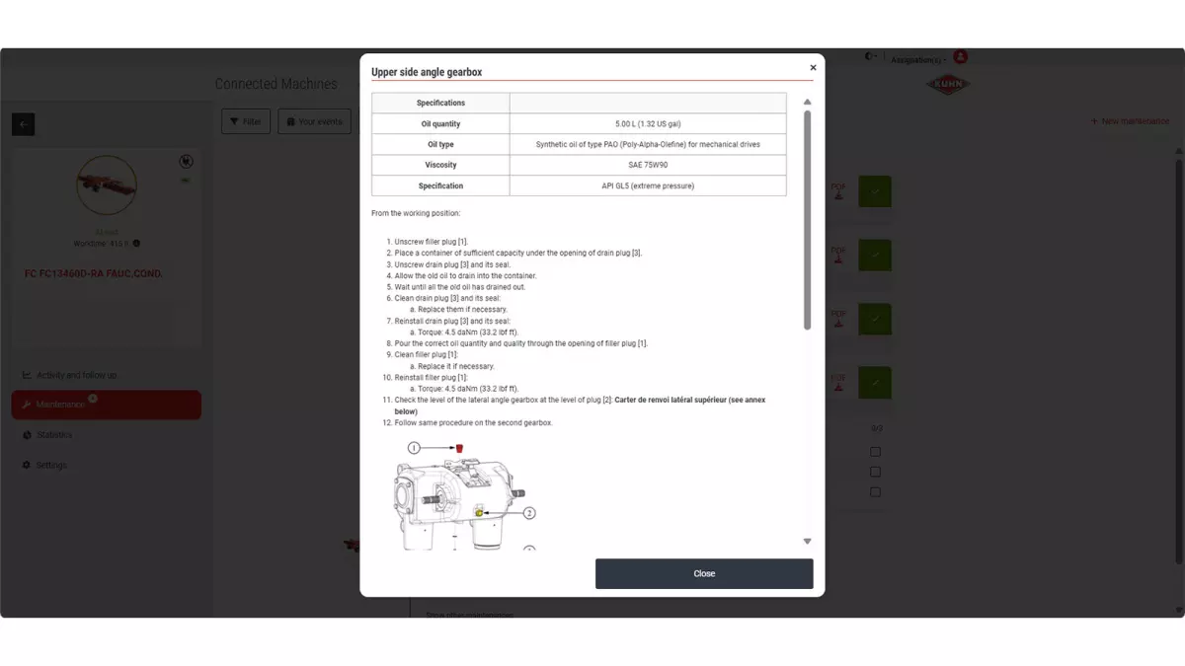The width and height of the screenshot is (1185, 666).
Task: Open the contrast theme dropdown
Action: click(x=871, y=57)
